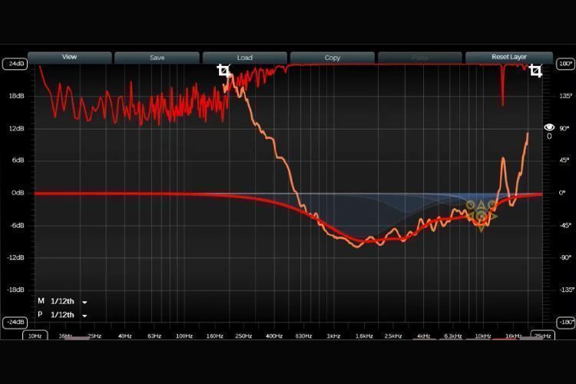This screenshot has width=576, height=384.
Task: Click the EQ node's left-pointing arrow handle
Action: pyautogui.click(x=470, y=217)
